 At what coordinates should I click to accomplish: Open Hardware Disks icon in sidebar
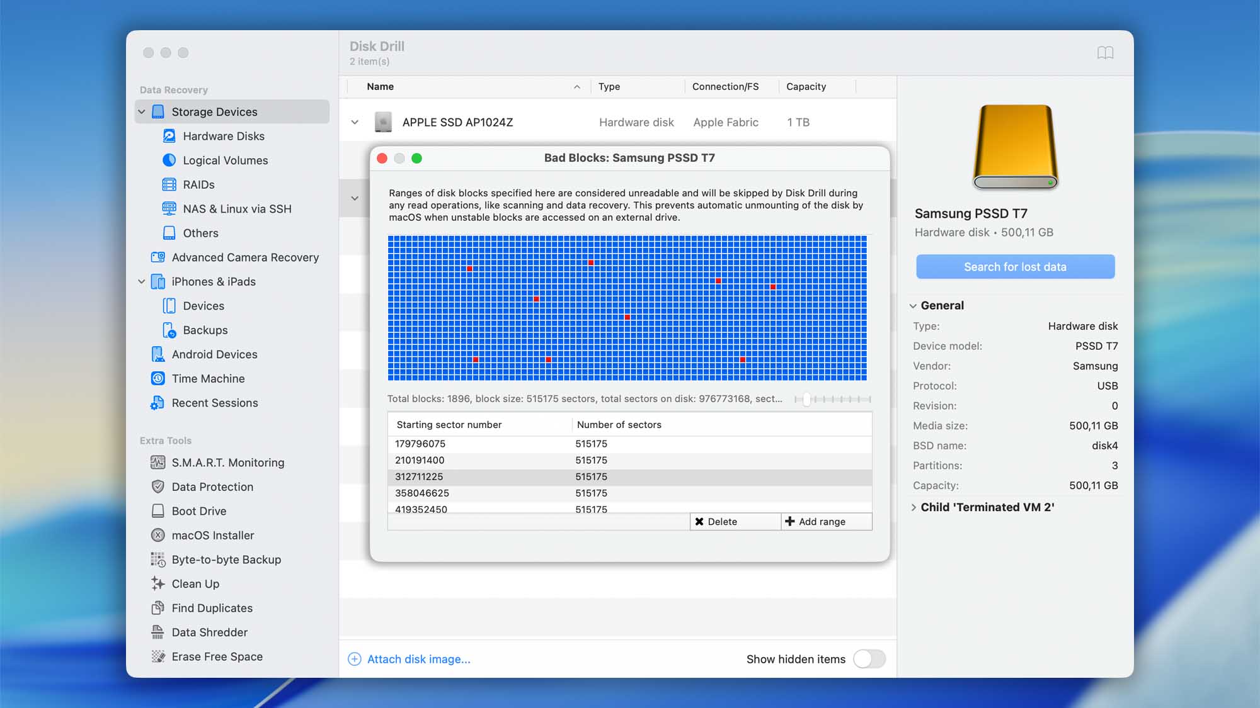pos(169,136)
